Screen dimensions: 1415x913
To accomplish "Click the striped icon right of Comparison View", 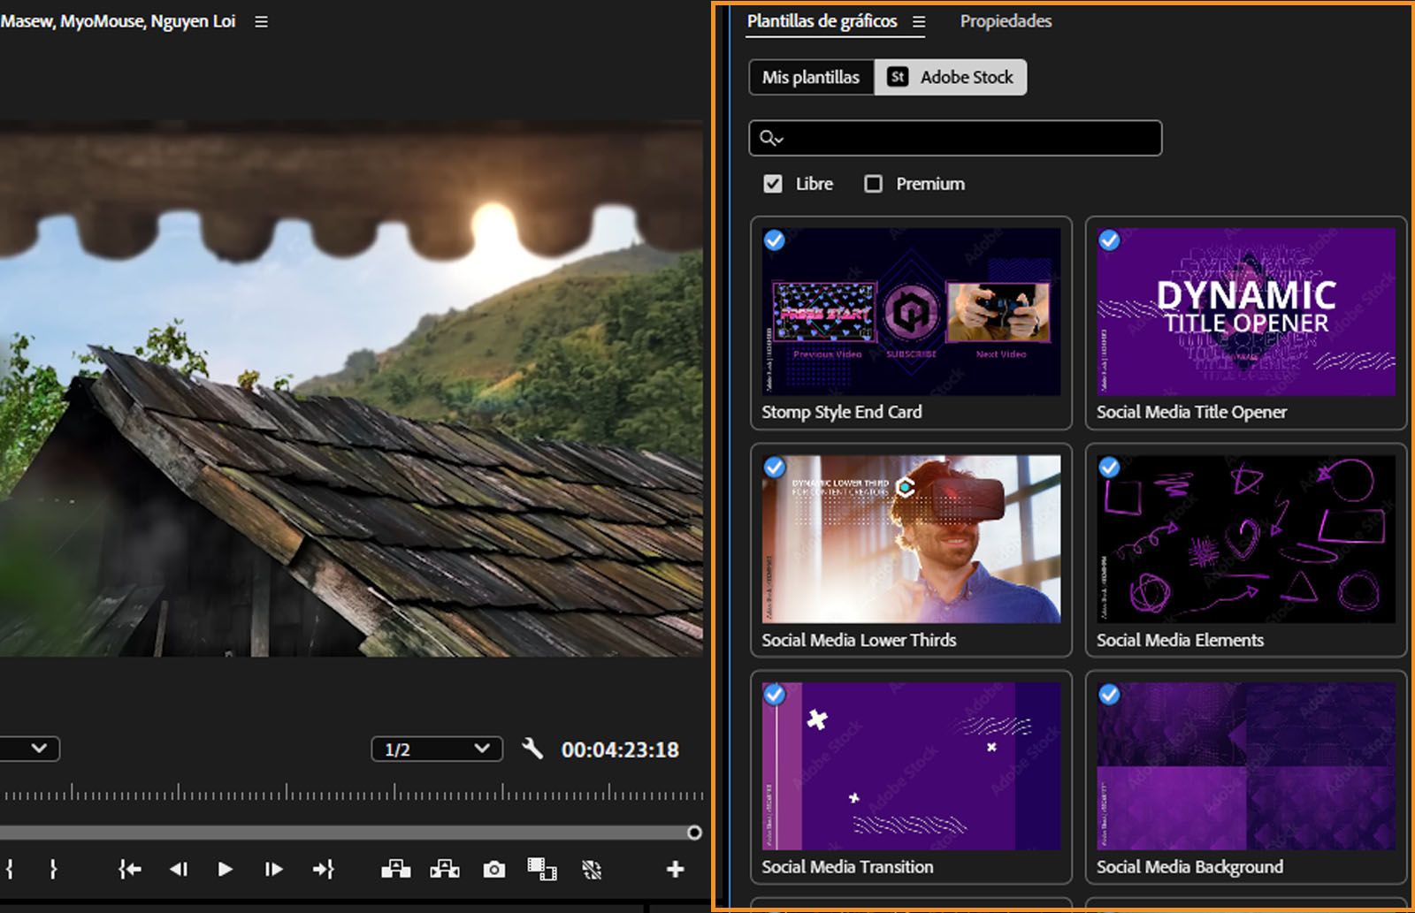I will click(x=592, y=870).
